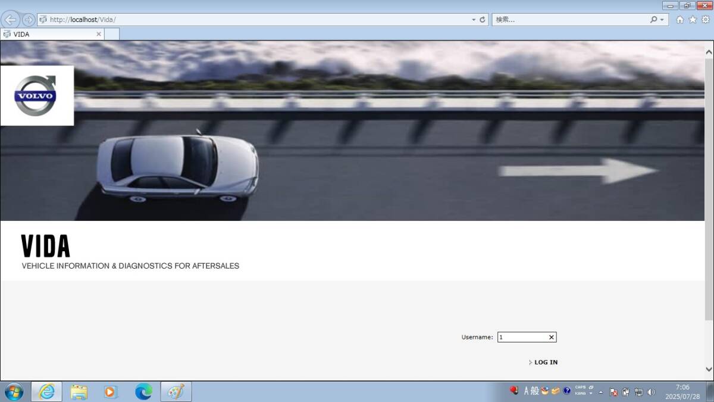
Task: Toggle the KANA indicator on language bar
Action: pyautogui.click(x=580, y=394)
